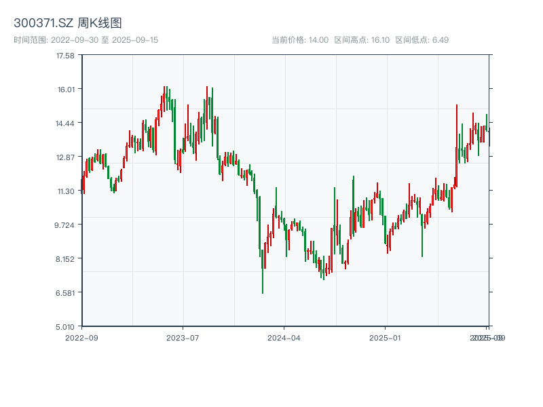543x407 pixels.
Task: Click x-axis date label 2024-04
Action: 284,338
